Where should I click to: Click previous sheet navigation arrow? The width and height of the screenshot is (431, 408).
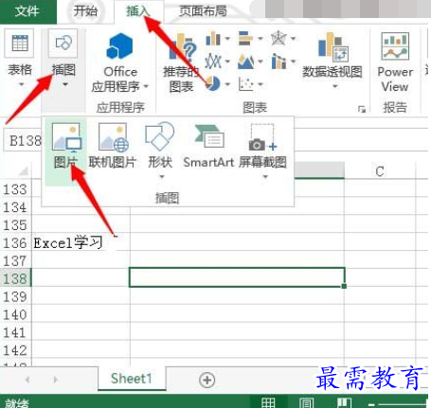tap(27, 380)
